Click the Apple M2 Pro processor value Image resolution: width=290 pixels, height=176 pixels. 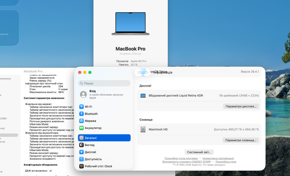pos(138,61)
